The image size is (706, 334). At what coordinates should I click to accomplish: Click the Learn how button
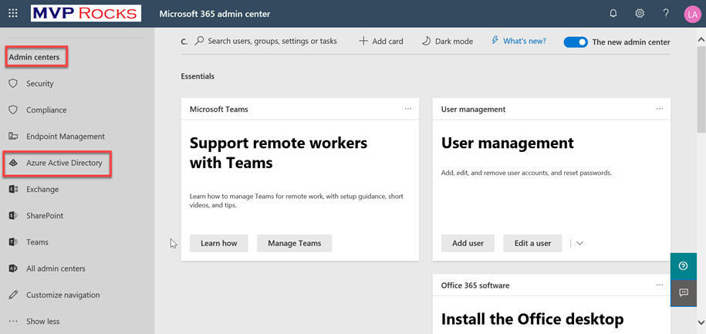219,243
